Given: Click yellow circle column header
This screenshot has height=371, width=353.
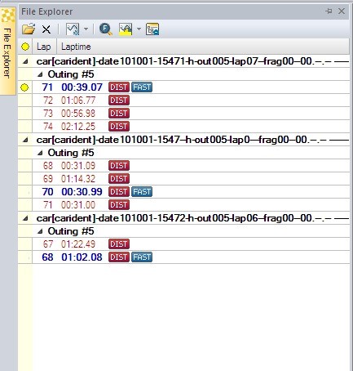Looking at the screenshot, I should click(x=25, y=47).
